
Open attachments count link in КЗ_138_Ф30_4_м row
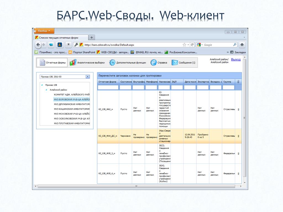pyautogui.click(x=239, y=173)
